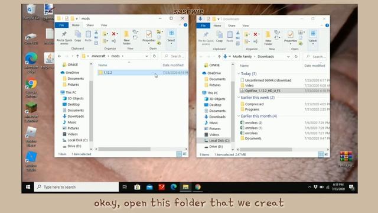This screenshot has width=378, height=213.
Task: Switch to details view in mods window status bar
Action: (179, 154)
